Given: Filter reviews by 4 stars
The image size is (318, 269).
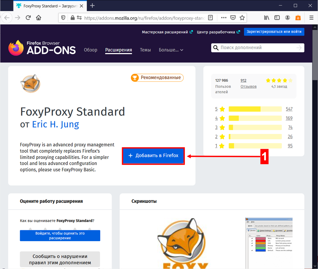Looking at the screenshot, I should 220,118.
